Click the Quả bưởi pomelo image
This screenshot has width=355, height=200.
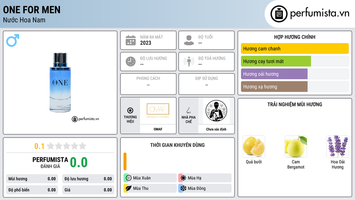click(254, 147)
